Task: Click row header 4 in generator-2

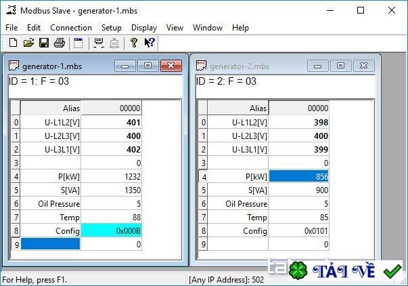Action: [203, 176]
